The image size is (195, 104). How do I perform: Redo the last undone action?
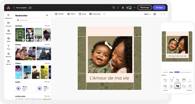(118, 8)
